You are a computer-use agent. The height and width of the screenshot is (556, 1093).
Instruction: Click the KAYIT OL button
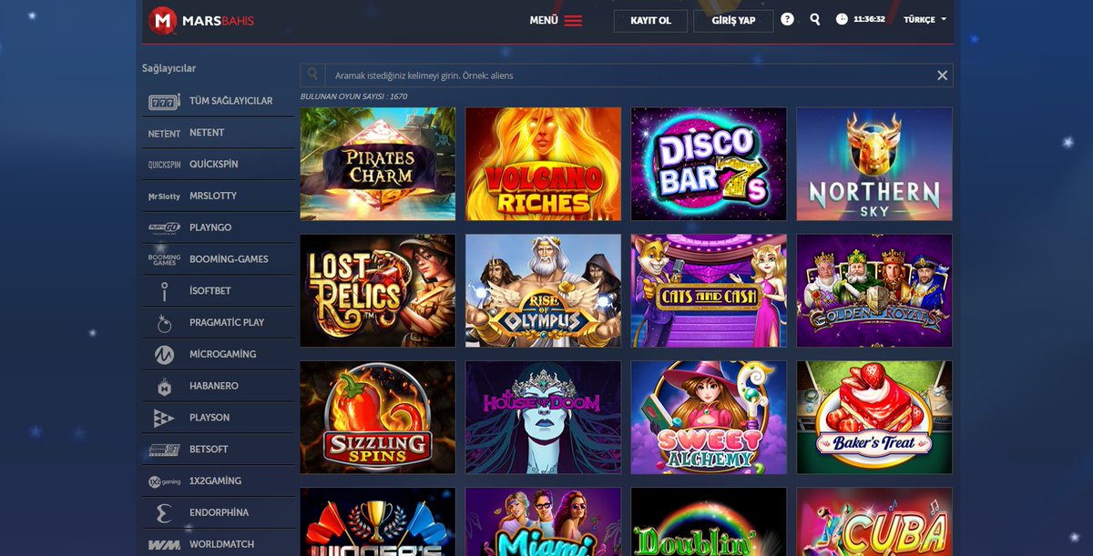[x=650, y=20]
